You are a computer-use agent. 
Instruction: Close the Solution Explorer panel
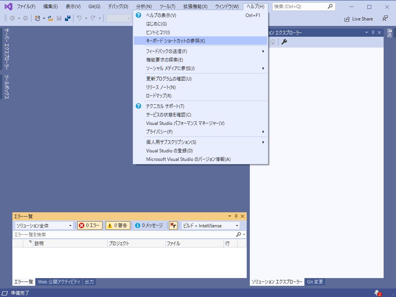point(379,32)
